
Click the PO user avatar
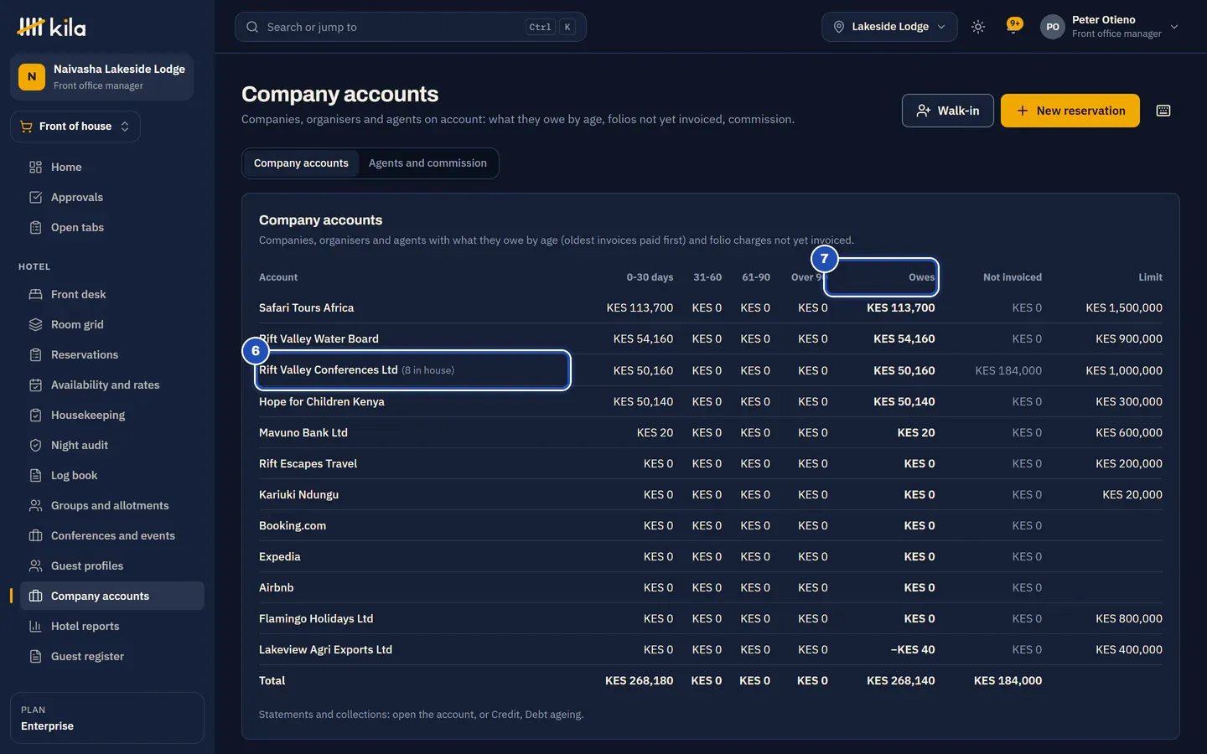coord(1053,27)
